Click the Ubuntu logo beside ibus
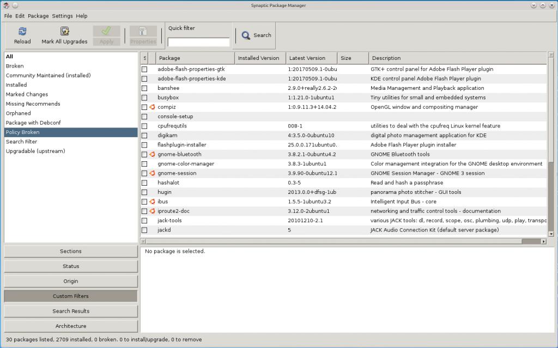Viewport: 558px width, 348px height. coord(152,202)
